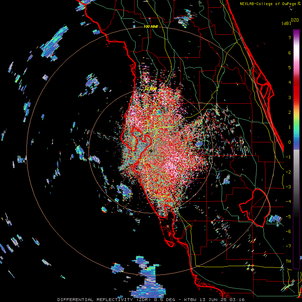
Task: Click the DZD product label
Action: [295, 20]
